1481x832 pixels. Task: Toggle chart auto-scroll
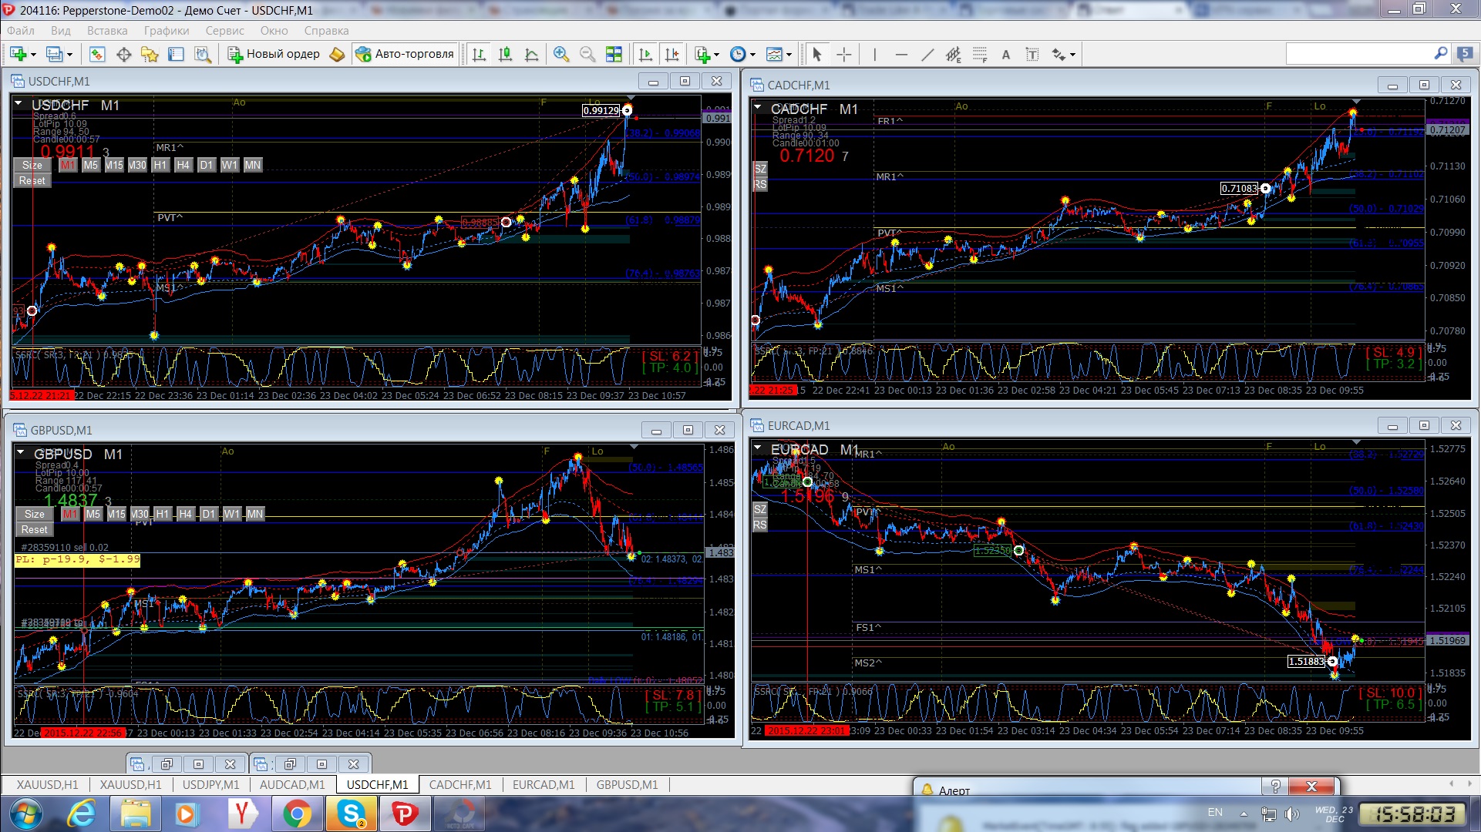(645, 54)
